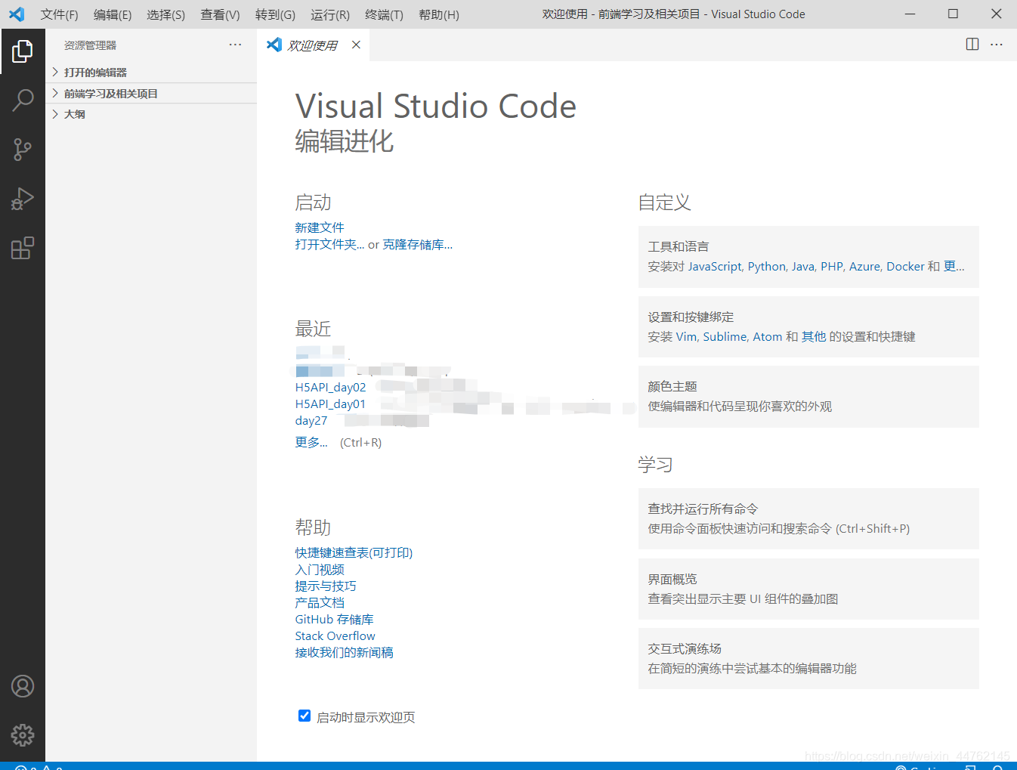
Task: Open the 产品文档 help link
Action: point(320,602)
